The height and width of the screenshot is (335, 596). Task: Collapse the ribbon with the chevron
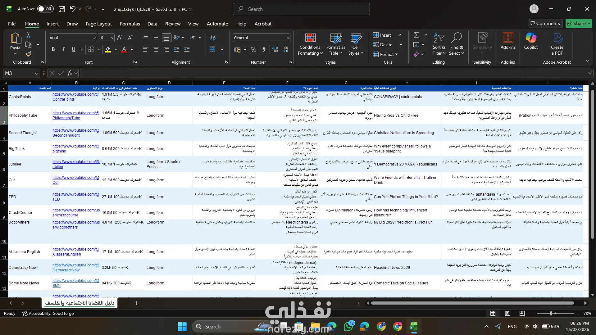(x=588, y=61)
